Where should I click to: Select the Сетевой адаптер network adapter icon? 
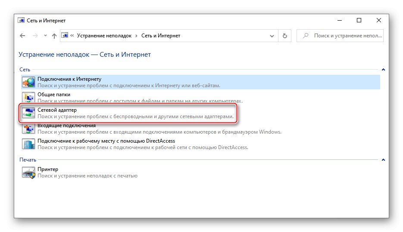coord(28,113)
